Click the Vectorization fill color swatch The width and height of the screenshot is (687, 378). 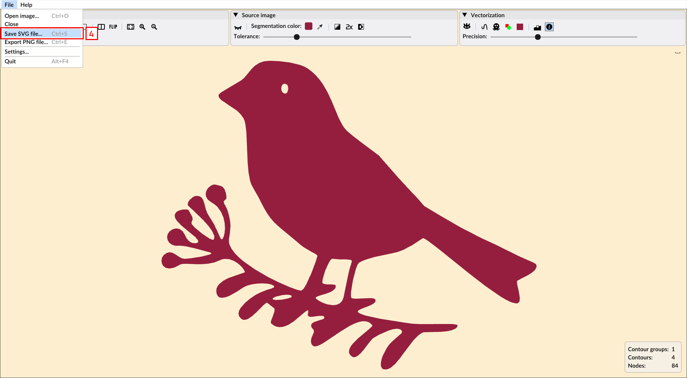(520, 27)
